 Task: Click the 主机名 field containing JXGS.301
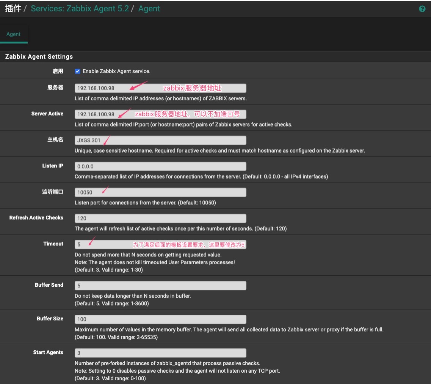coord(160,140)
